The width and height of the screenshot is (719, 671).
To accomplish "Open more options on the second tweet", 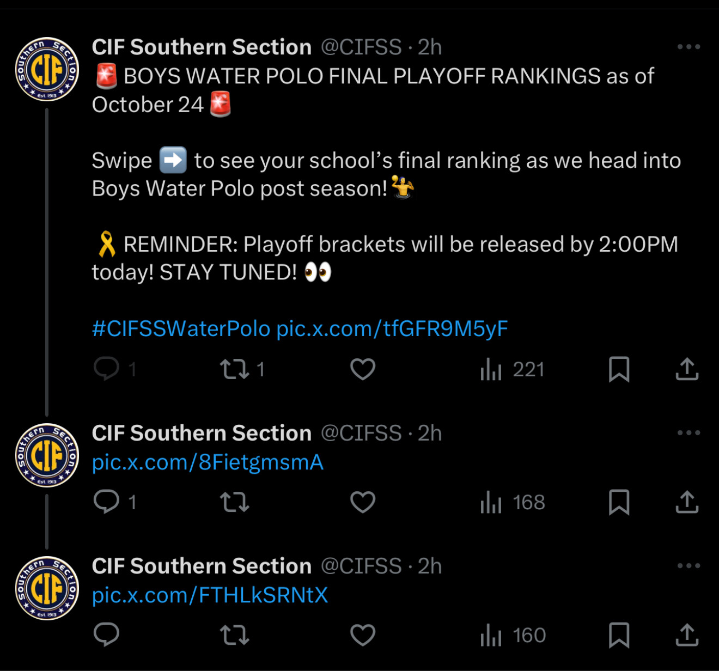I will [x=688, y=433].
